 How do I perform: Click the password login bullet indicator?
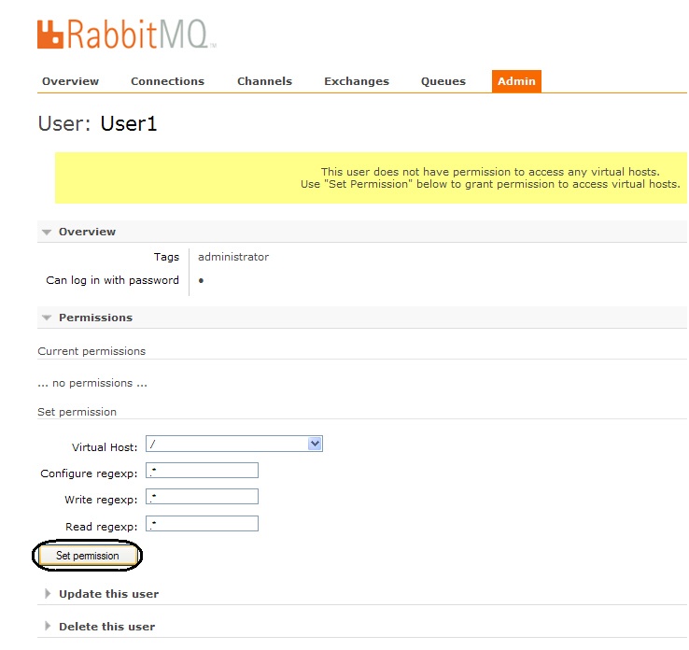tap(201, 281)
